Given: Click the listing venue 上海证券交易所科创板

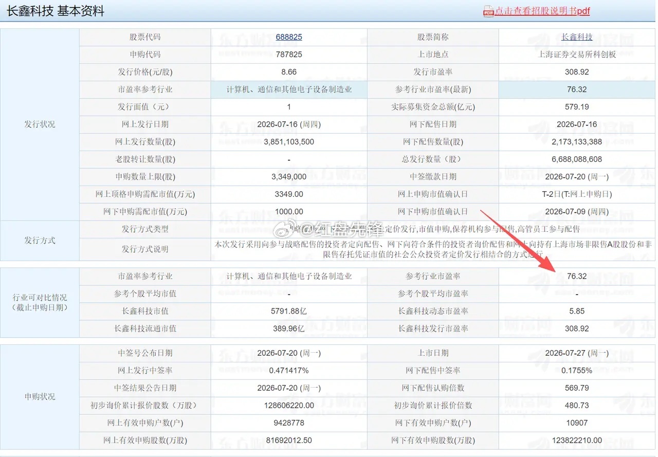Looking at the screenshot, I should pyautogui.click(x=577, y=54).
